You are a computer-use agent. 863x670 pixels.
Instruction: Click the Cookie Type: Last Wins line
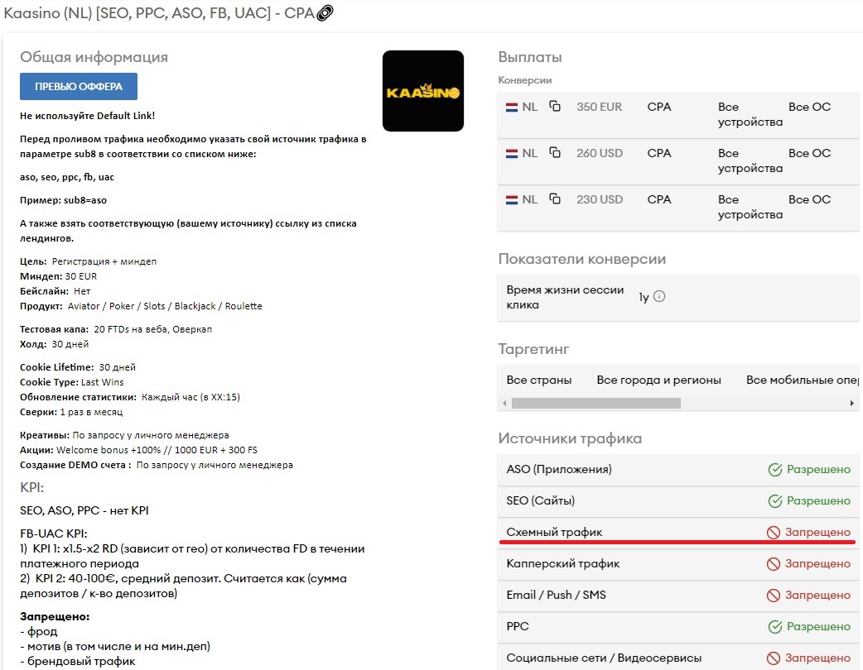pos(71,382)
